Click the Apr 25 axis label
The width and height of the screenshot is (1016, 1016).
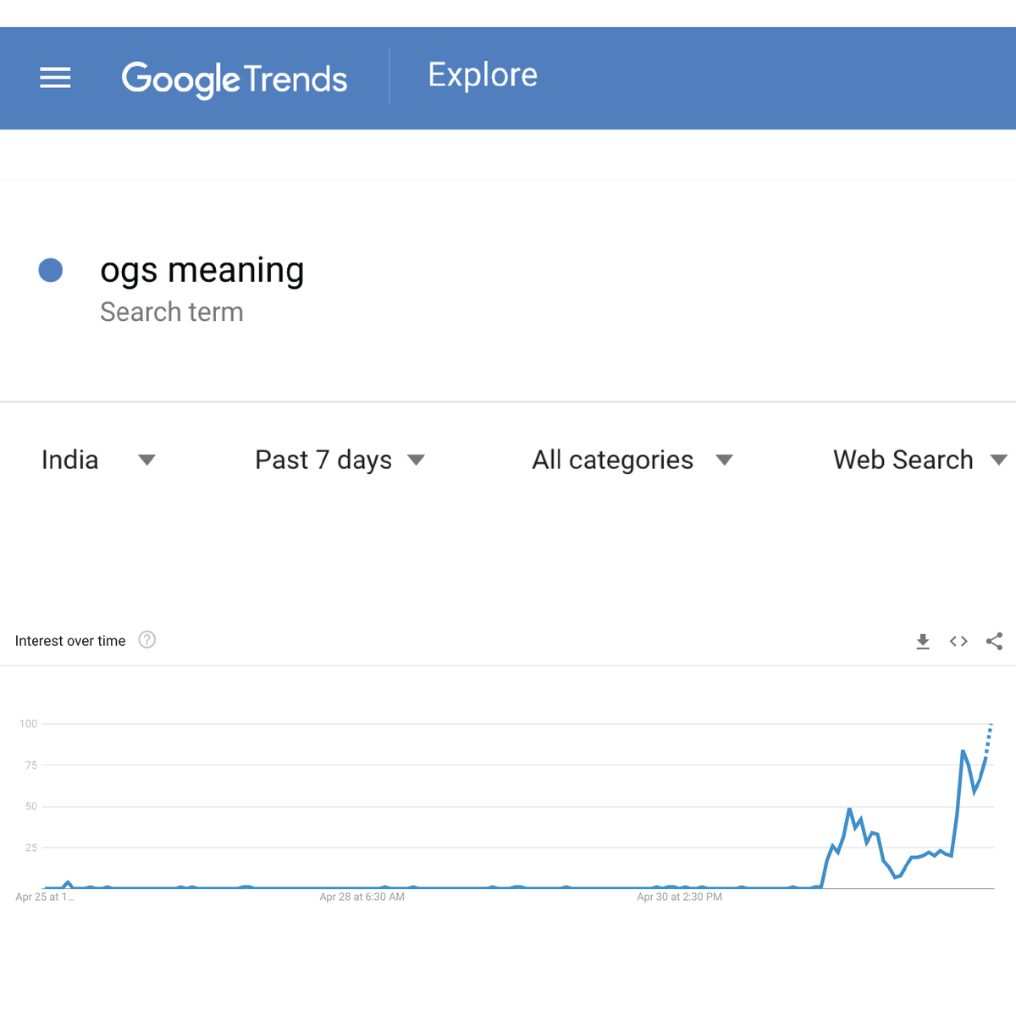45,897
